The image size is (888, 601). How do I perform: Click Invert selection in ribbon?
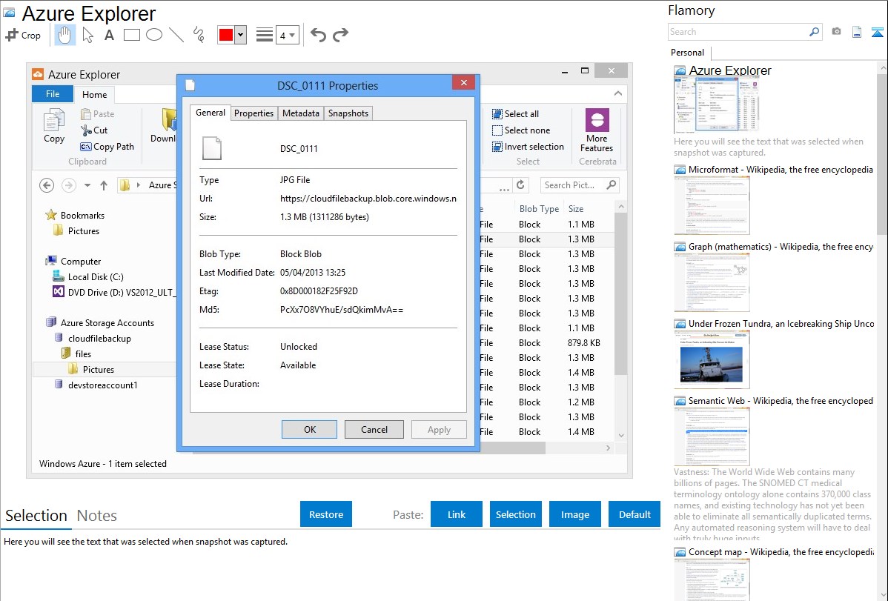(x=528, y=147)
